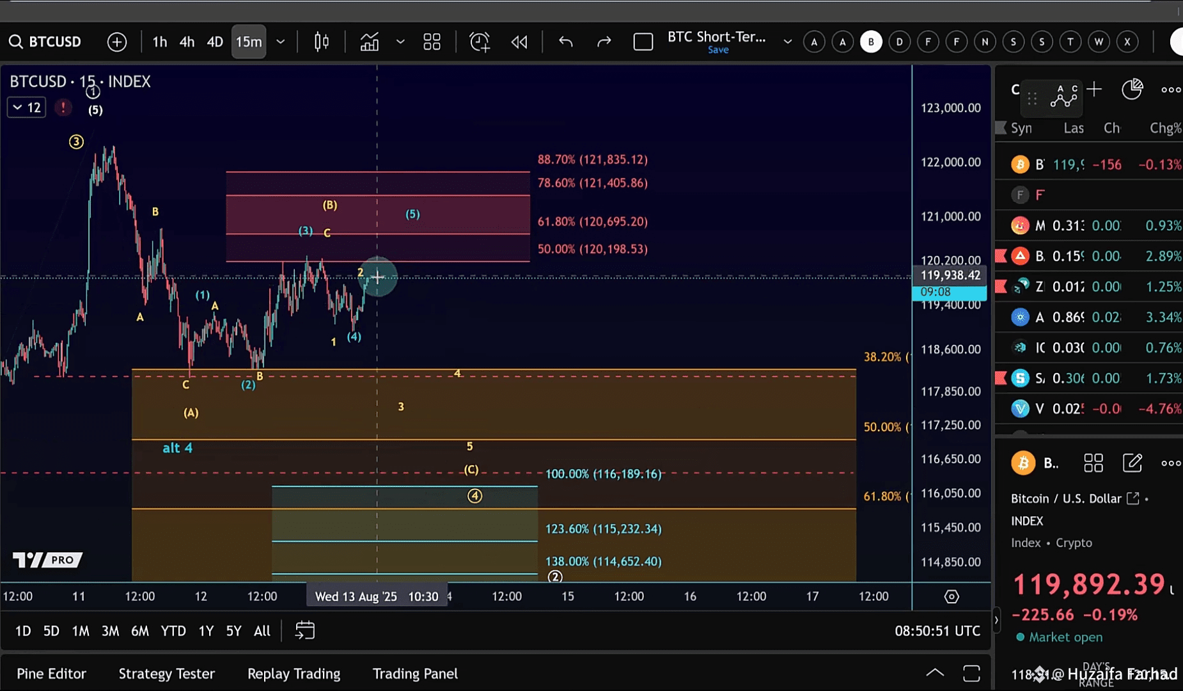
Task: Open the watchlist more options menu
Action: click(1171, 90)
